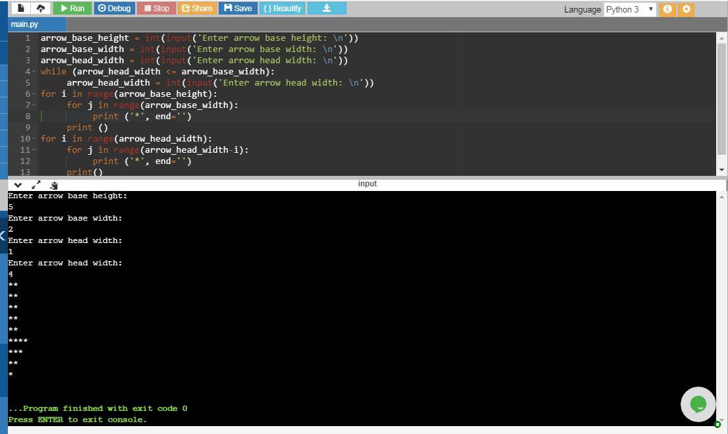The width and height of the screenshot is (728, 434).
Task: Create a new file with the page icon
Action: pyautogui.click(x=21, y=9)
